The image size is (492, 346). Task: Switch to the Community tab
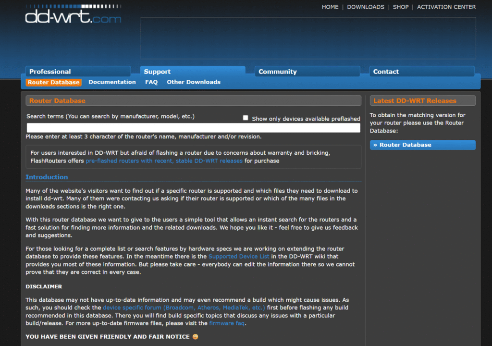click(307, 71)
